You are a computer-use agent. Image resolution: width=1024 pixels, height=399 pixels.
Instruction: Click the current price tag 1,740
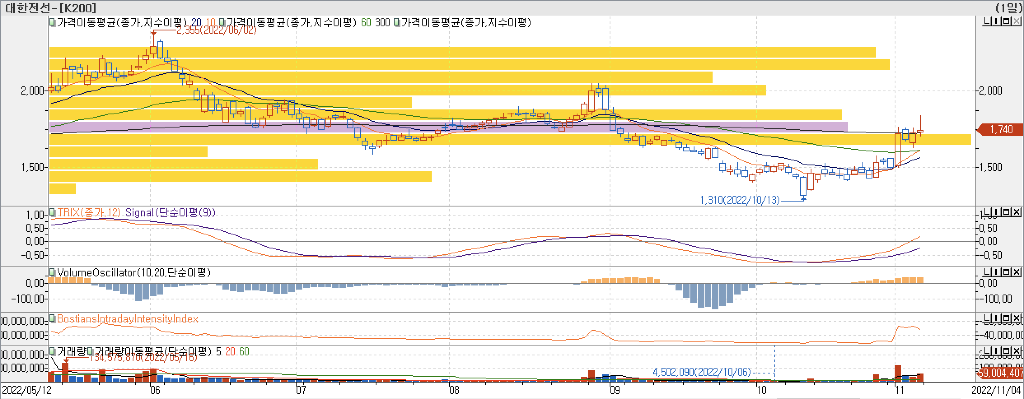(1000, 130)
